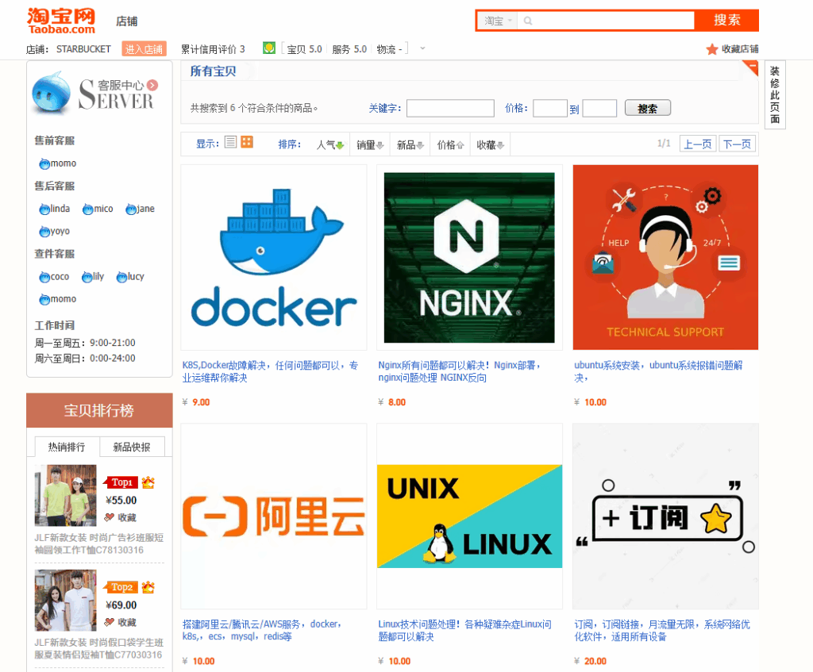The width and height of the screenshot is (813, 672).
Task: Click the crown icon beside Top2
Action: [x=148, y=587]
